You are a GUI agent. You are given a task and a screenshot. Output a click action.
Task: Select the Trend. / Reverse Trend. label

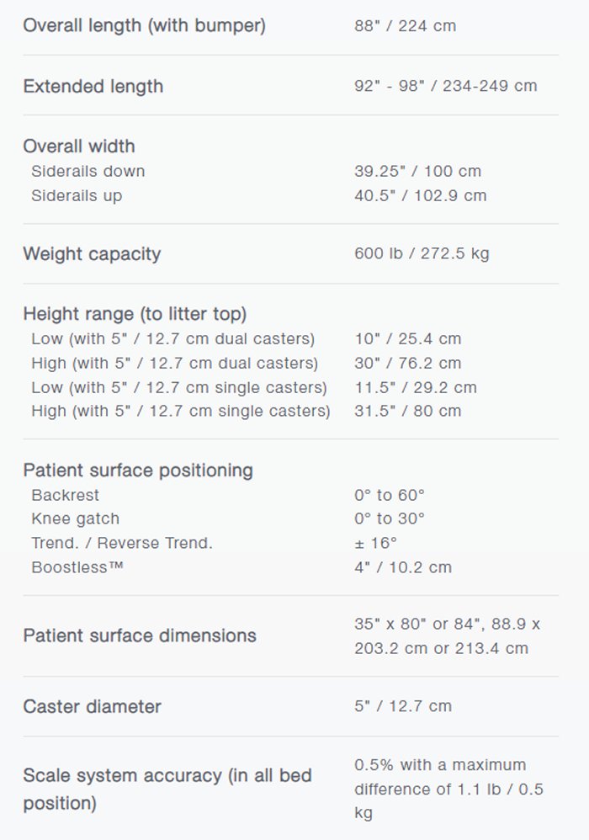(122, 543)
